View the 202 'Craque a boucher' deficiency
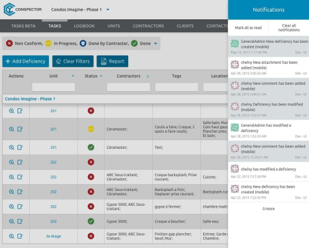Image resolution: width=309 pixels, height=248 pixels. 12,221
